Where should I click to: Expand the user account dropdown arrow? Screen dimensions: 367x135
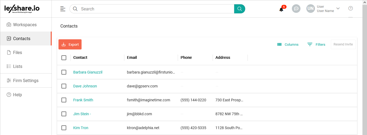click(338, 9)
